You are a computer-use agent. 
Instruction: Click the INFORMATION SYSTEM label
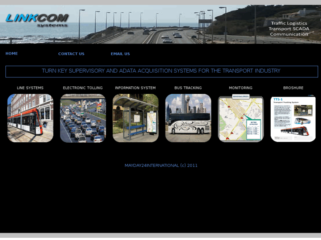coord(135,88)
